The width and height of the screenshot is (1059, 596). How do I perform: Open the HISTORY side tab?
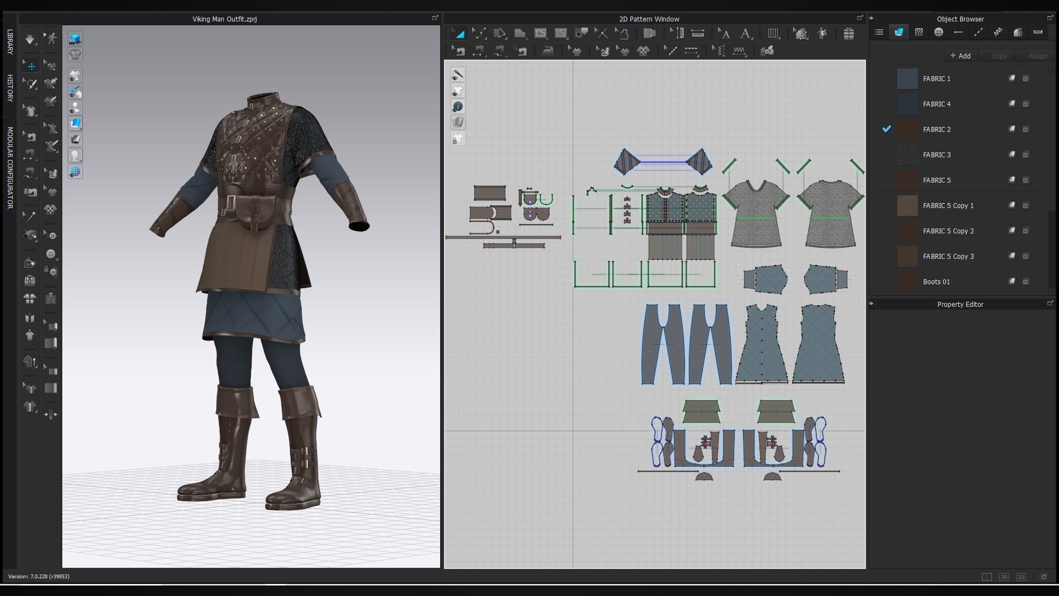[x=10, y=88]
